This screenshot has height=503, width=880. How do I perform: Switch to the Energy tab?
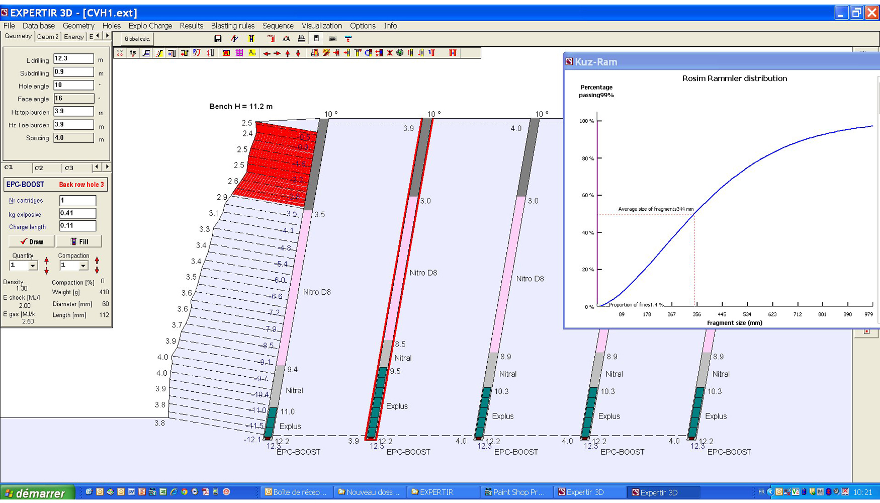(73, 37)
